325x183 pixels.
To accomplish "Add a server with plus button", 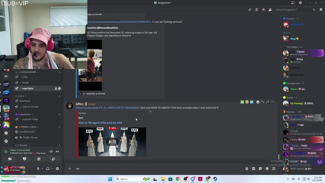I will 6,133.
